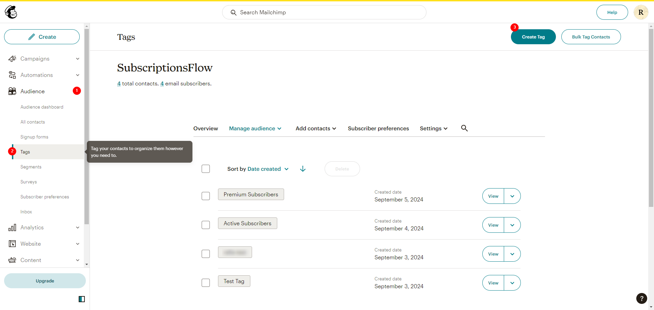Click the magnifier icon beside Settings
This screenshot has width=654, height=310.
464,128
